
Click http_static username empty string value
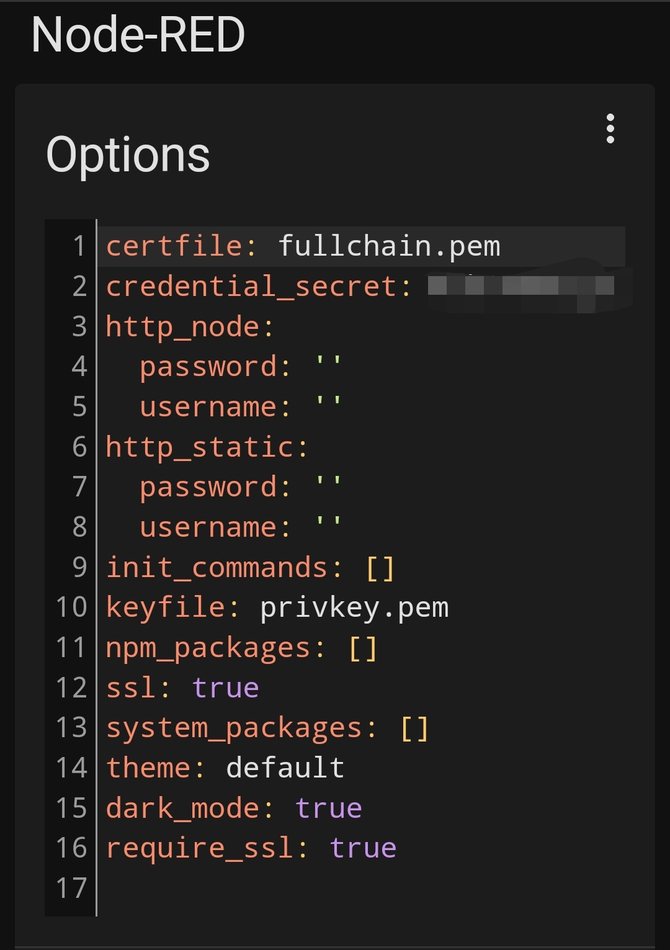(x=328, y=527)
